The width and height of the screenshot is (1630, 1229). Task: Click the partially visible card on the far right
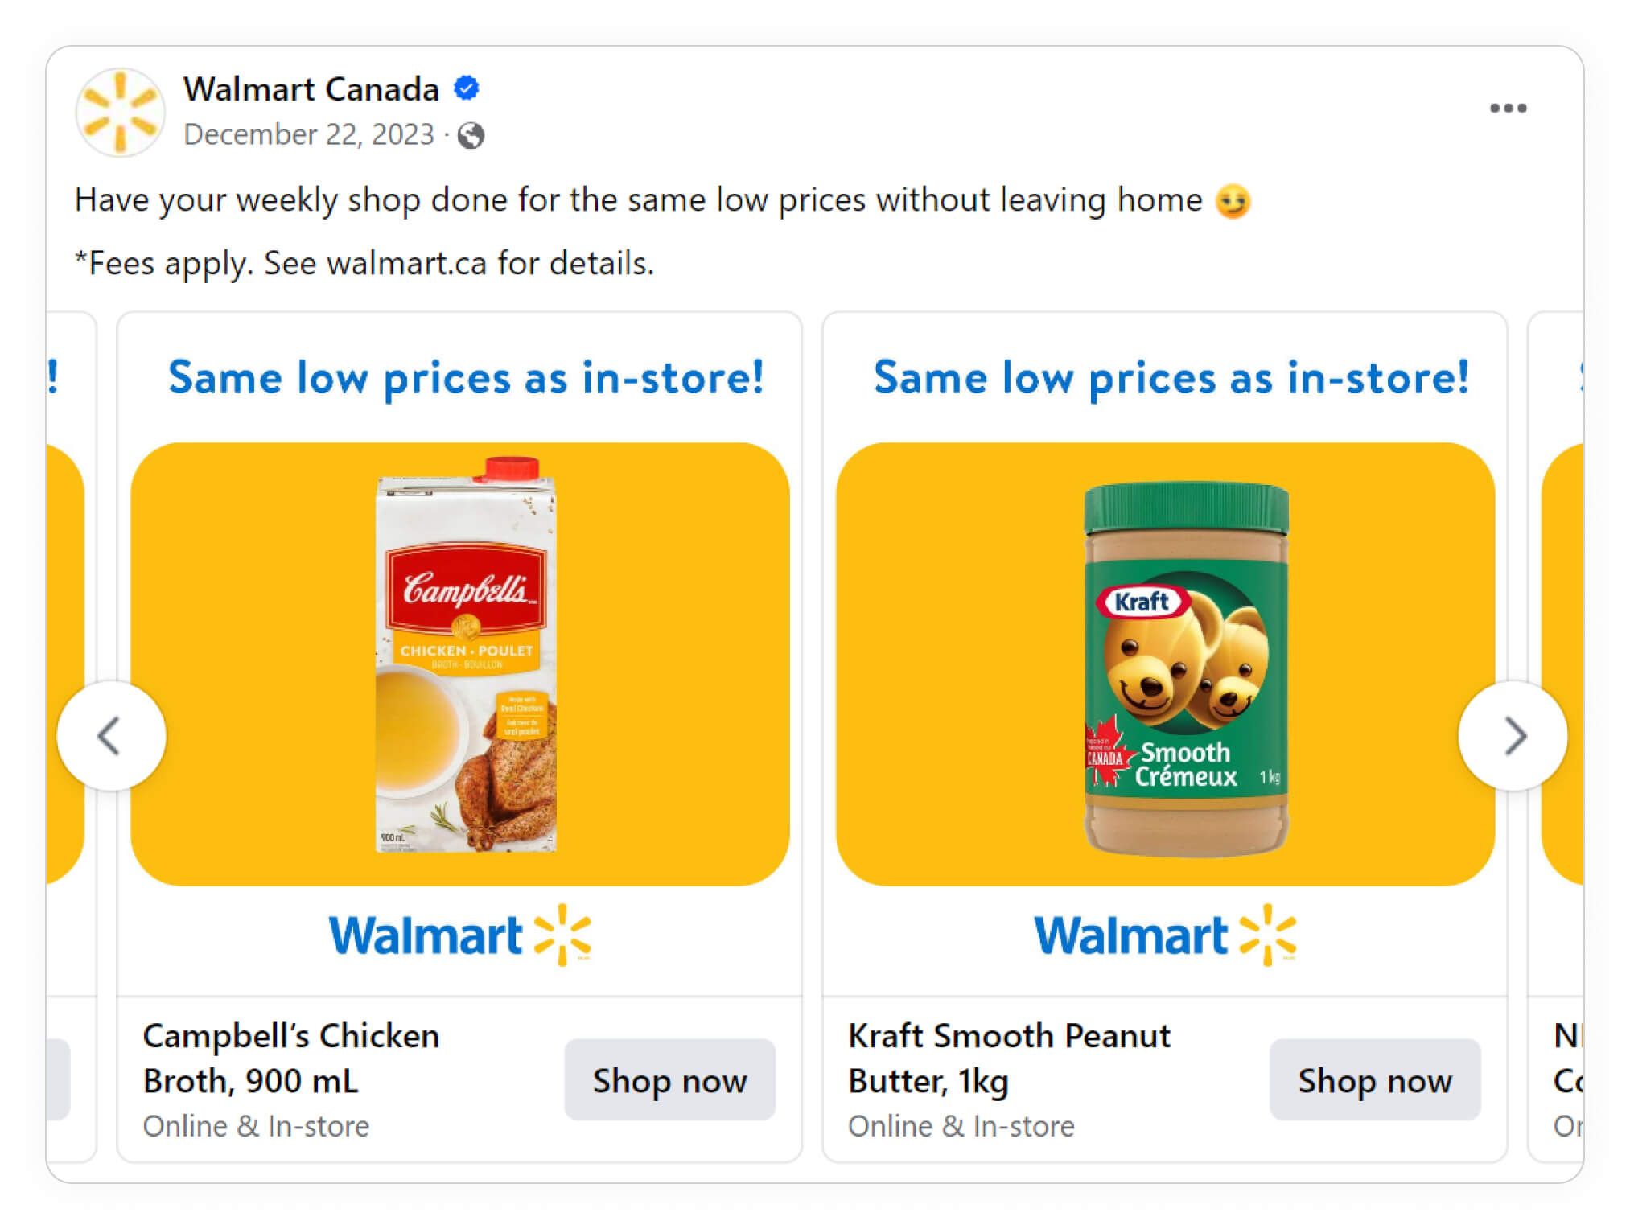(1561, 724)
